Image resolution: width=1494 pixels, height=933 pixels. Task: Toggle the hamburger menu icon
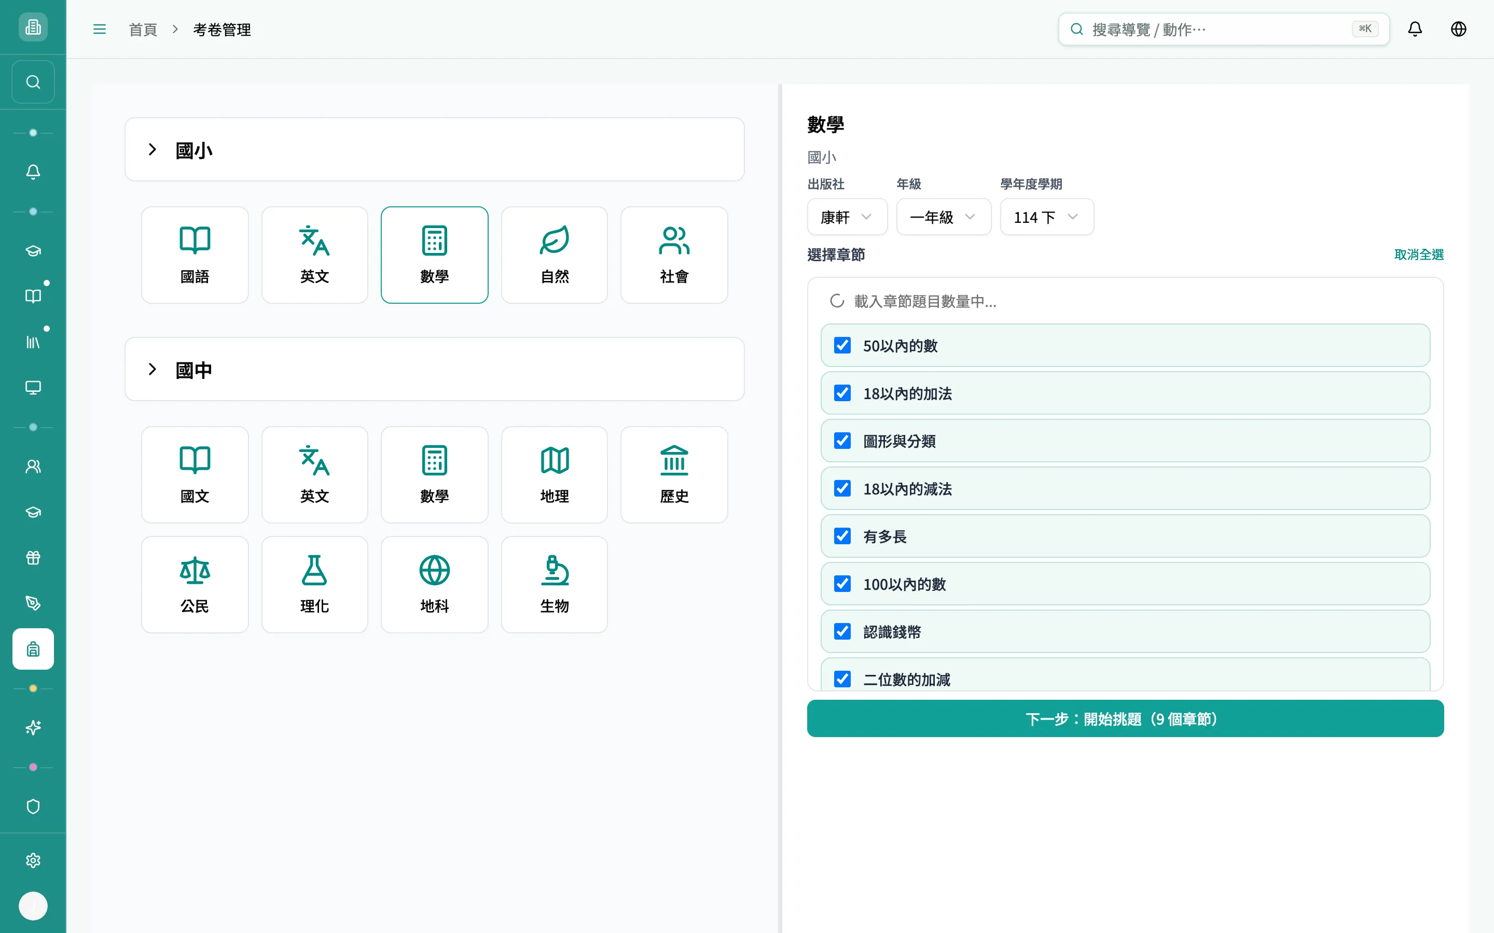tap(100, 29)
